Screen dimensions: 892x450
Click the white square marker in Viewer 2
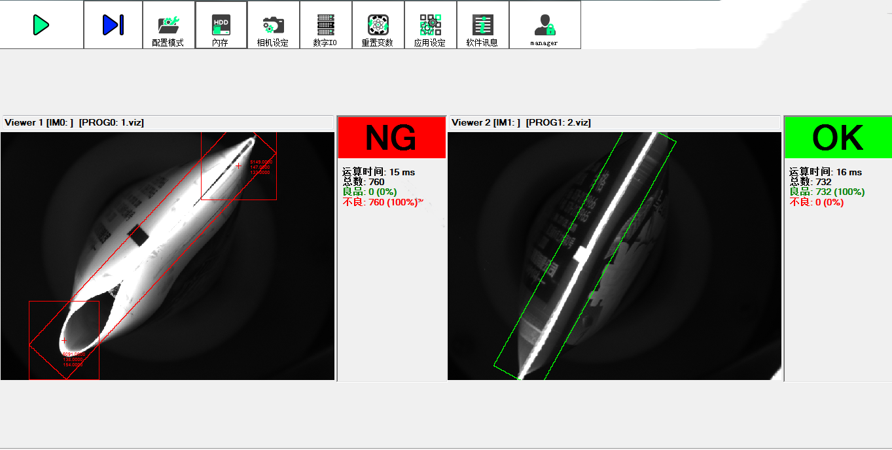(579, 254)
